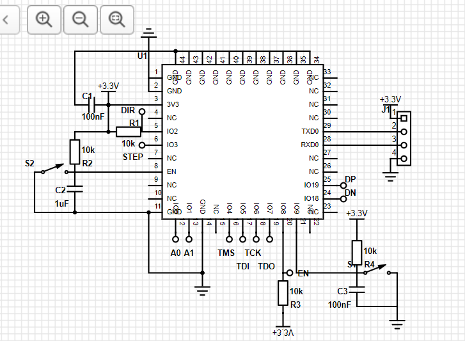Click the 100nF value under C1
This screenshot has height=341, width=465.
coord(93,117)
